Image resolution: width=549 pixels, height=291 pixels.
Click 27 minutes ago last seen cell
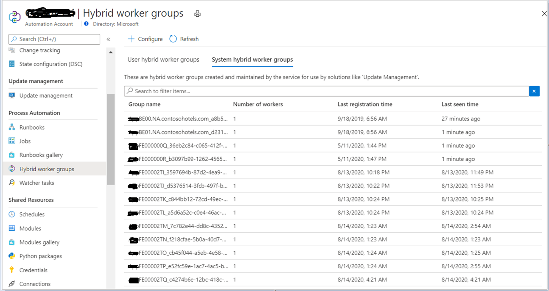[x=461, y=119]
